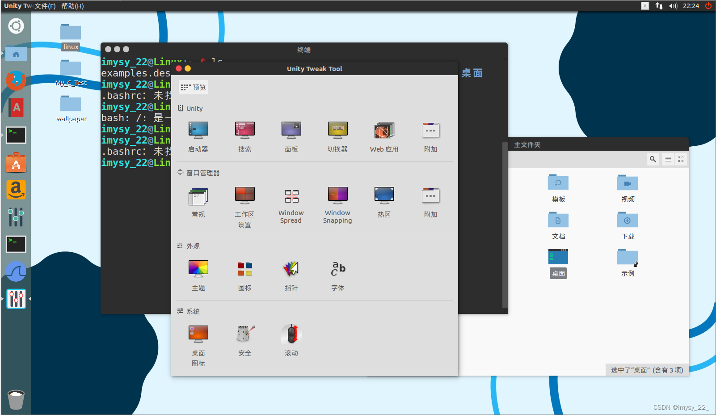Open the network indicator menu

click(x=659, y=6)
